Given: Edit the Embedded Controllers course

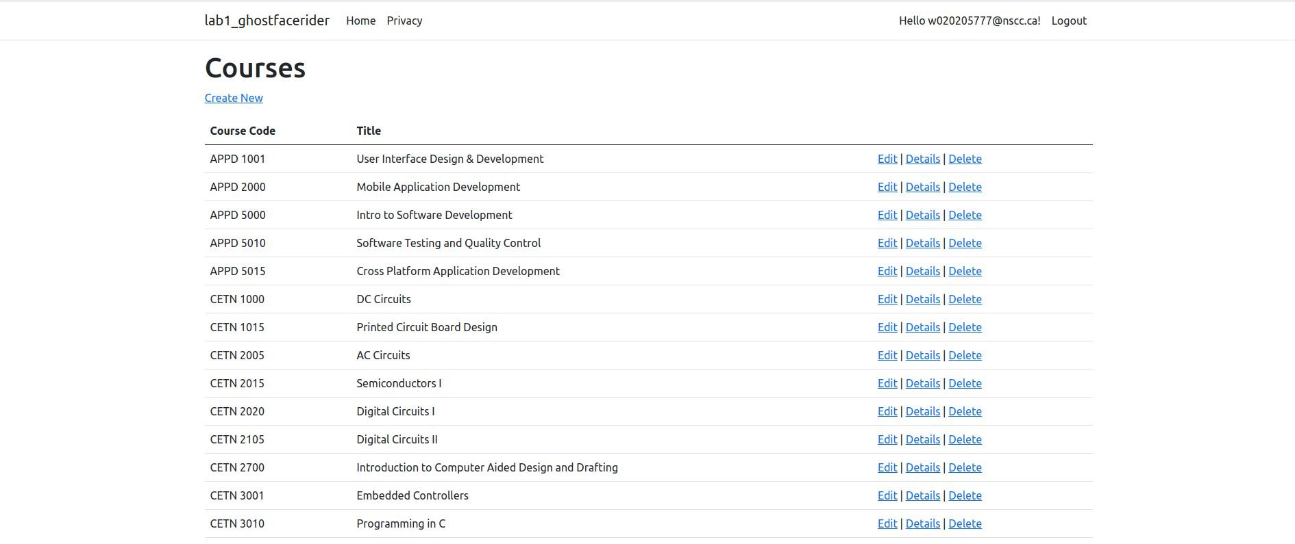Looking at the screenshot, I should point(887,495).
